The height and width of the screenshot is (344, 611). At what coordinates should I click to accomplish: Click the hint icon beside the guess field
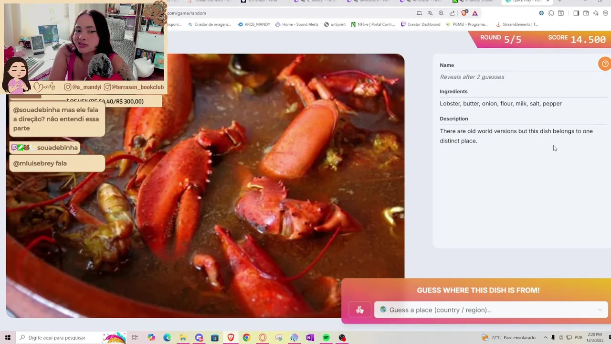[x=360, y=310]
